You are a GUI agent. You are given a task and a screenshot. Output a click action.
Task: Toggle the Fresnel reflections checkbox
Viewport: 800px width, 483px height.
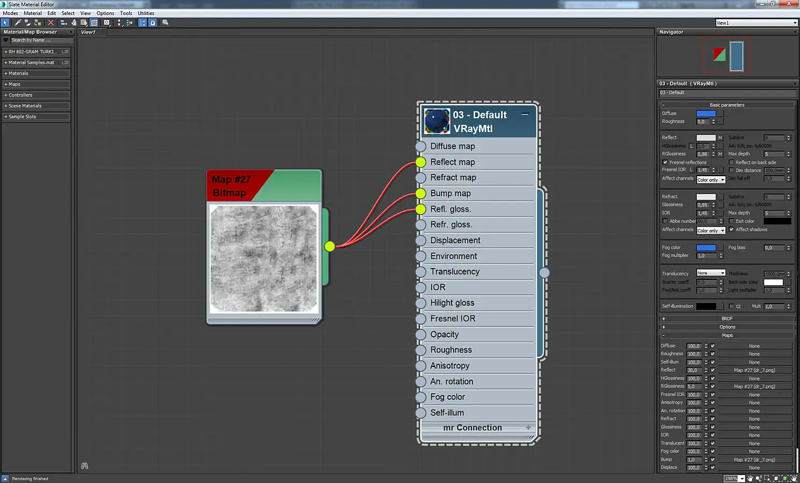click(665, 162)
